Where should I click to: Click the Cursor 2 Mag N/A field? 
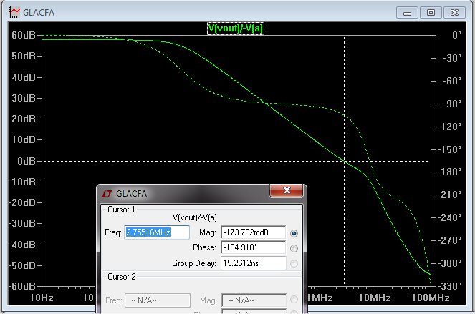coord(254,300)
